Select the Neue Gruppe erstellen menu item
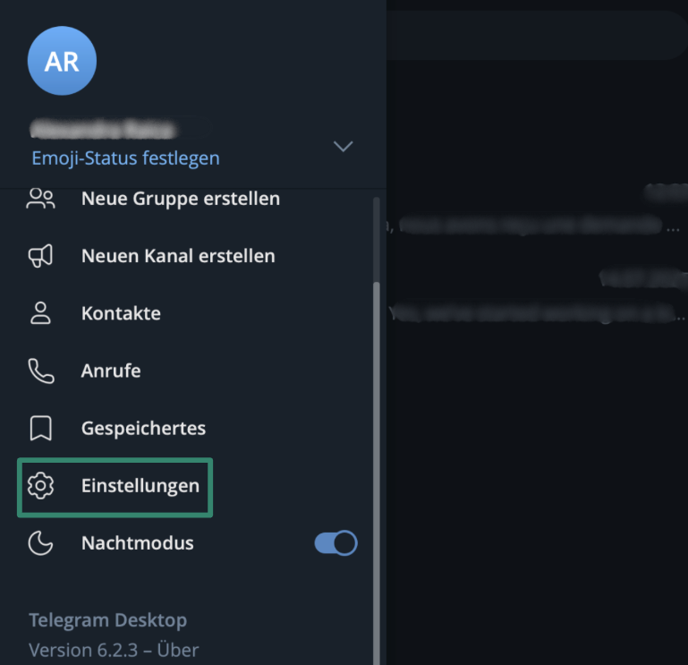The image size is (688, 665). pyautogui.click(x=180, y=199)
